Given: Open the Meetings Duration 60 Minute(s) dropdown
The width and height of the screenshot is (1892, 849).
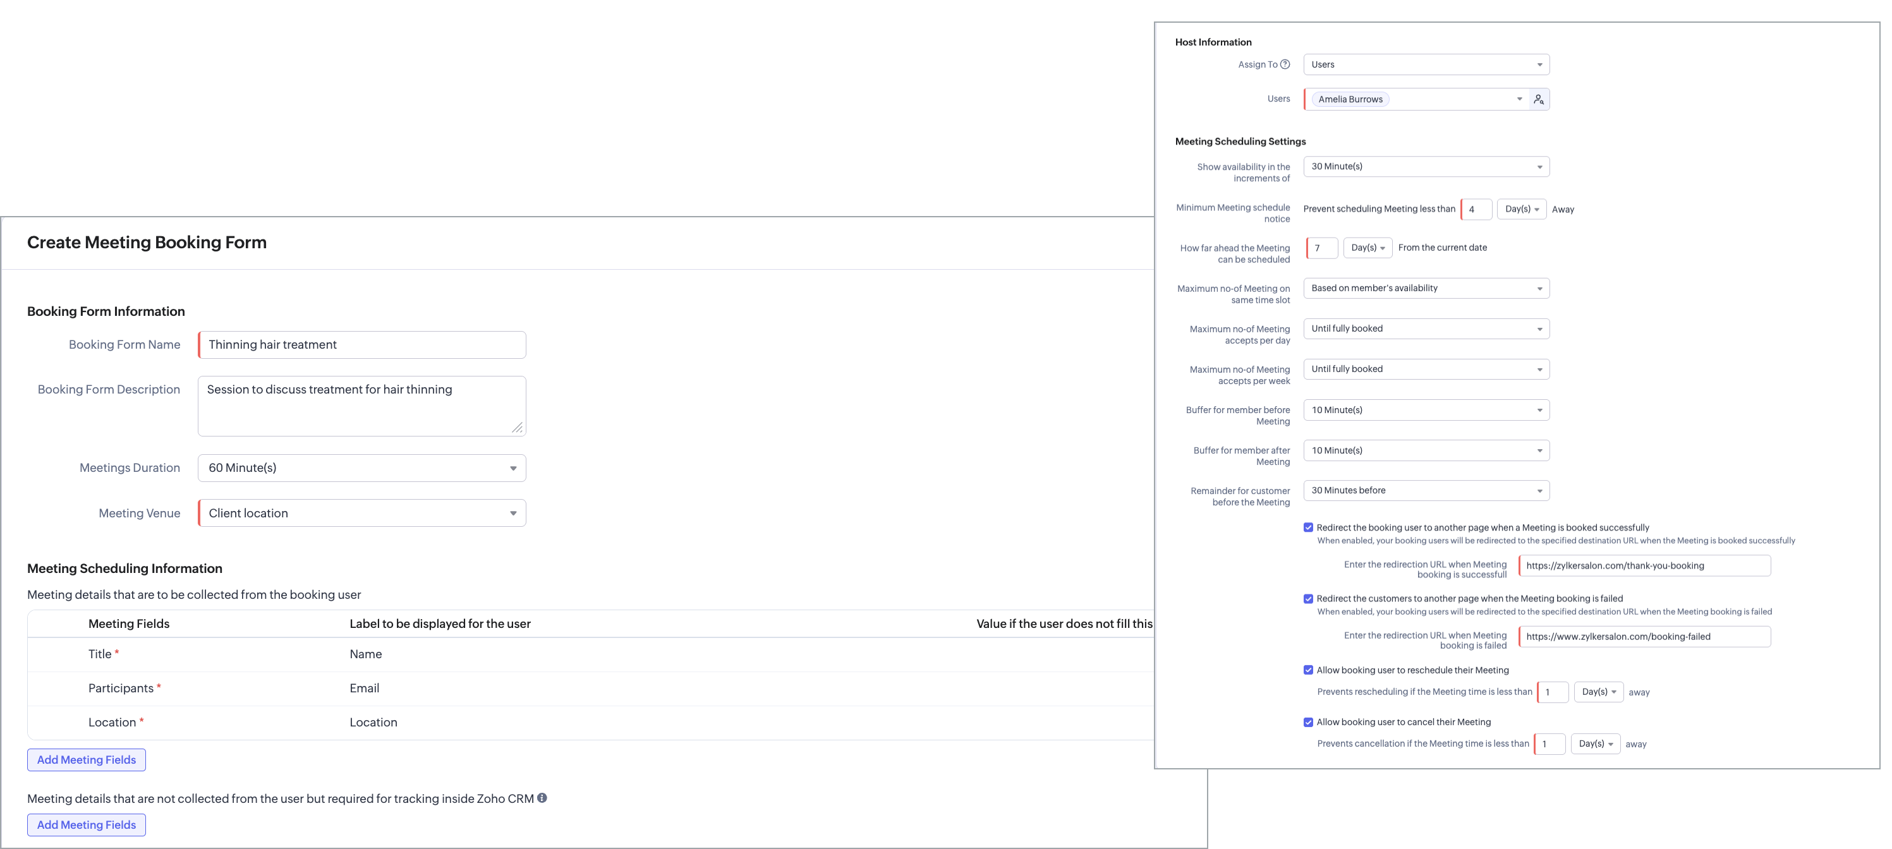Looking at the screenshot, I should (361, 468).
